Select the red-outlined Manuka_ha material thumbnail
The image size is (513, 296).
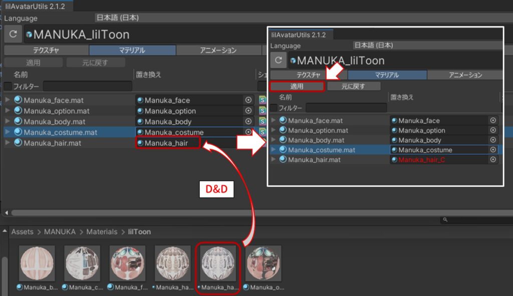pyautogui.click(x=218, y=262)
